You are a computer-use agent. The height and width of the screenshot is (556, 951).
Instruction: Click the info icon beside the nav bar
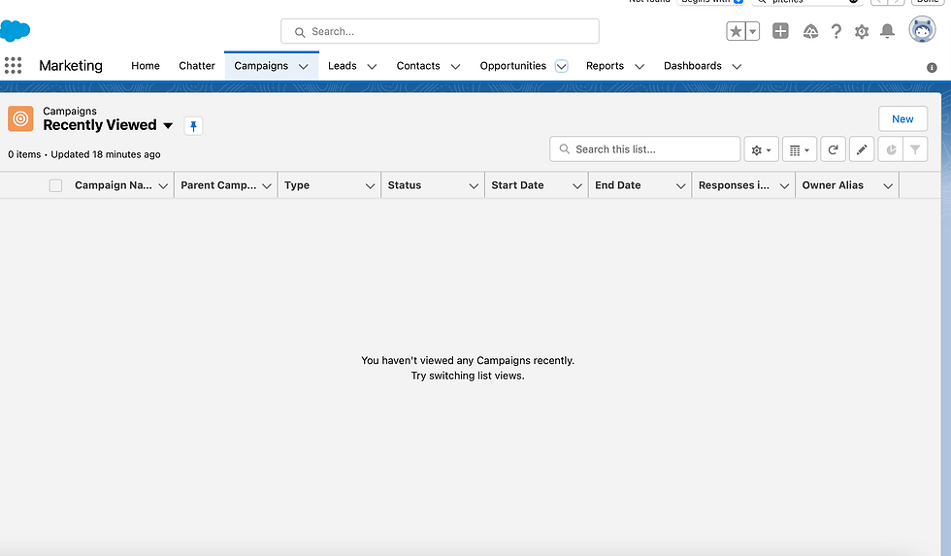pos(933,68)
